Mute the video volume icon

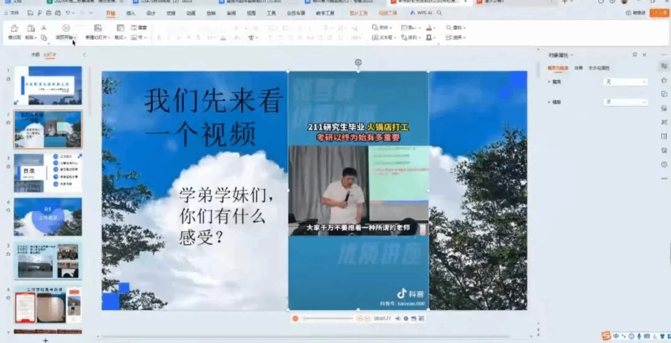tap(398, 319)
